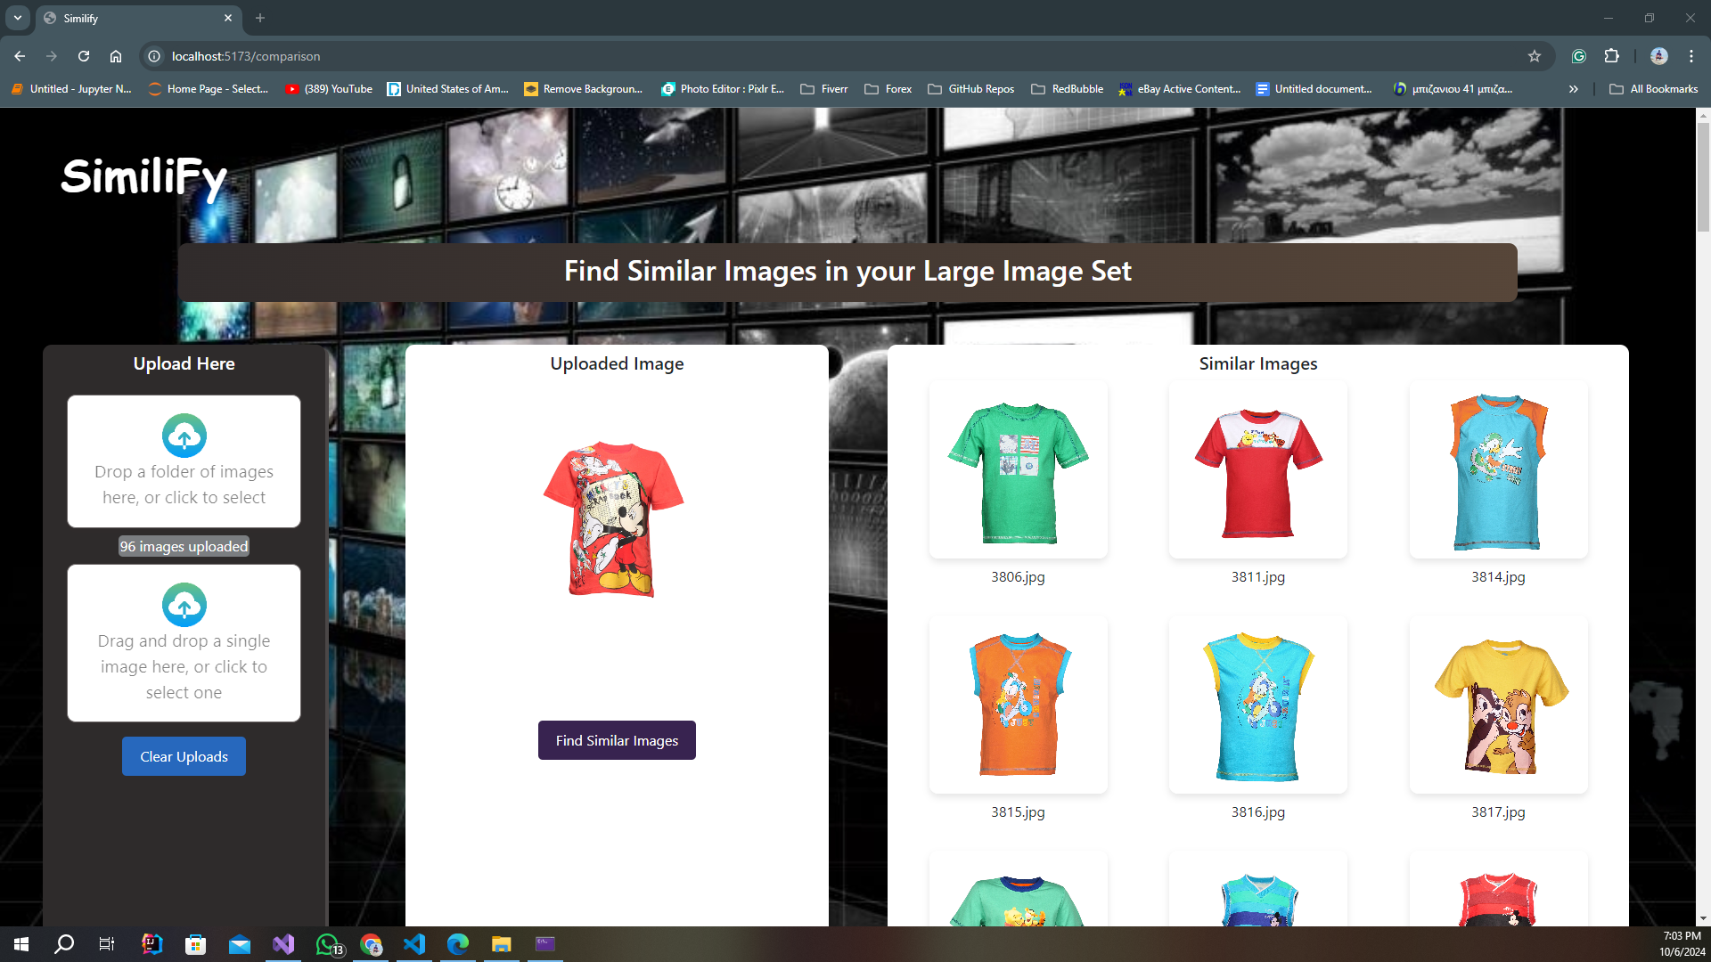Click the 96 images uploaded status text
The height and width of the screenshot is (962, 1711).
184,546
